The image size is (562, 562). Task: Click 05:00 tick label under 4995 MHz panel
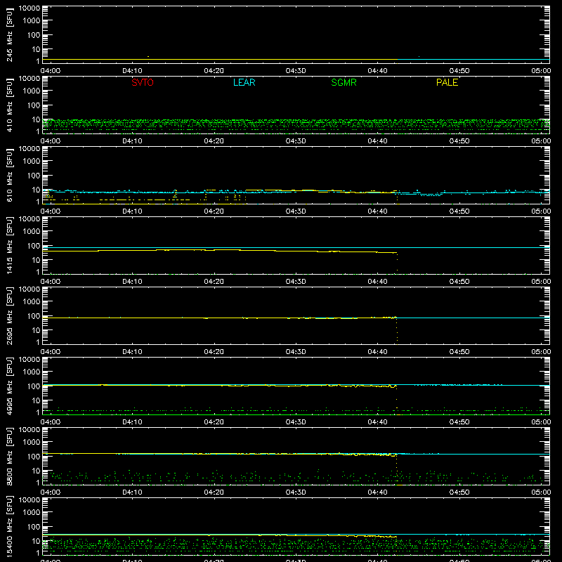click(x=541, y=422)
